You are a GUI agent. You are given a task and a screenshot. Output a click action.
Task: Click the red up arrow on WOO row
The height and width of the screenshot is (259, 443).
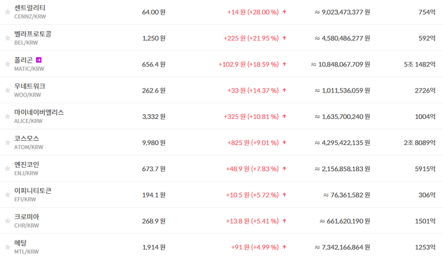point(285,91)
